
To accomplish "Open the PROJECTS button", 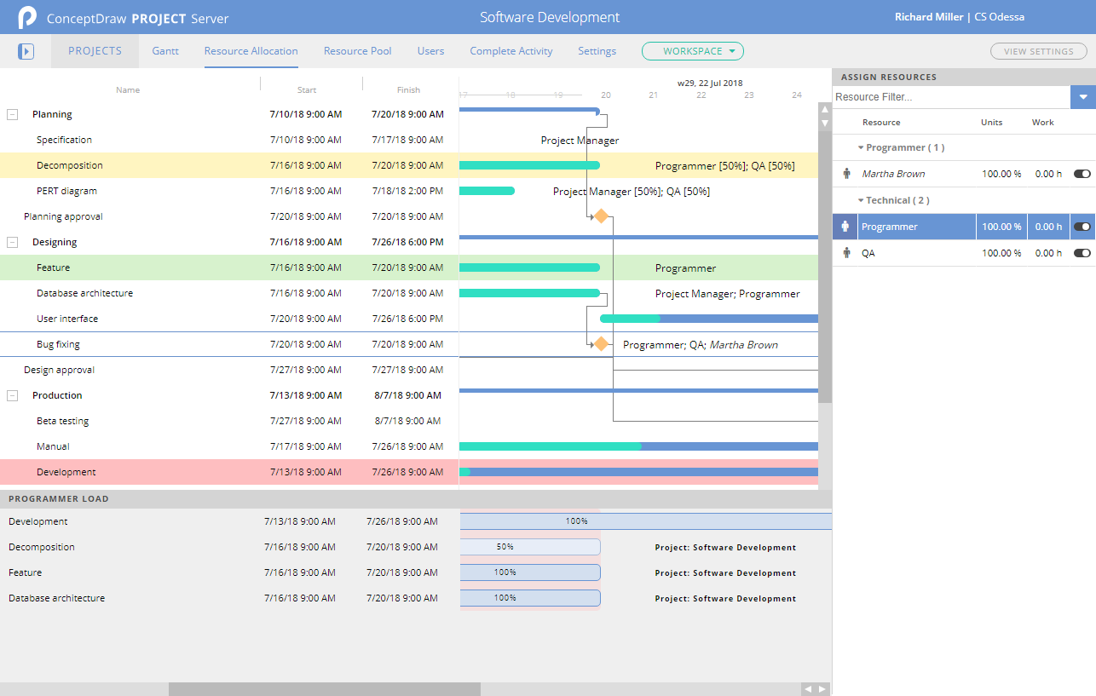I will tap(95, 51).
